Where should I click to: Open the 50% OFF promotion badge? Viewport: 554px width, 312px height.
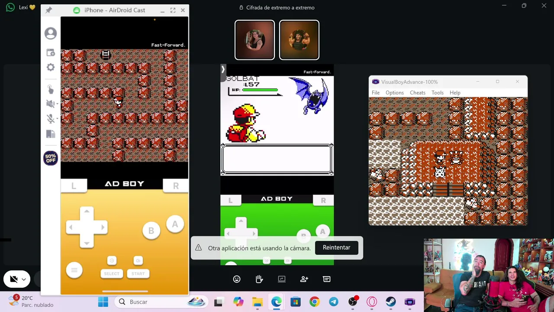(51, 158)
